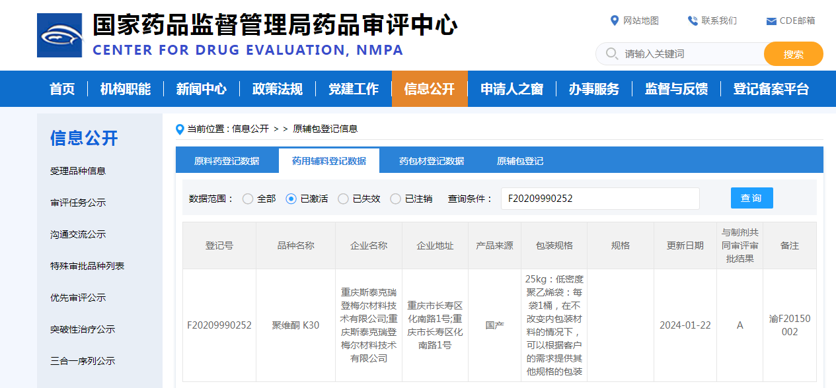Click 更新日期 column header

[x=685, y=245]
